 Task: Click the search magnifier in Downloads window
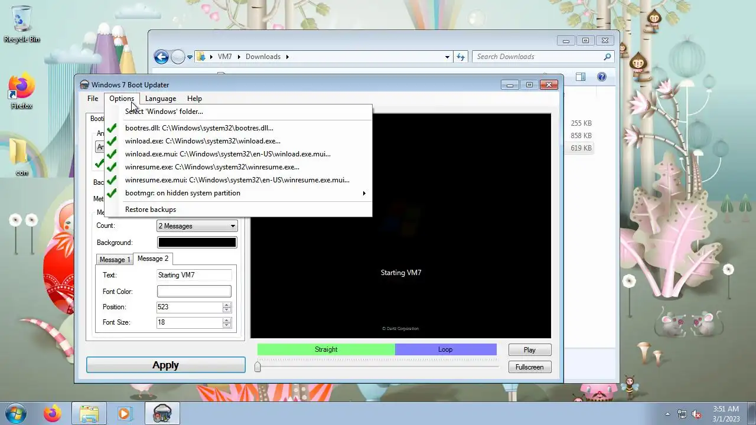coord(607,57)
